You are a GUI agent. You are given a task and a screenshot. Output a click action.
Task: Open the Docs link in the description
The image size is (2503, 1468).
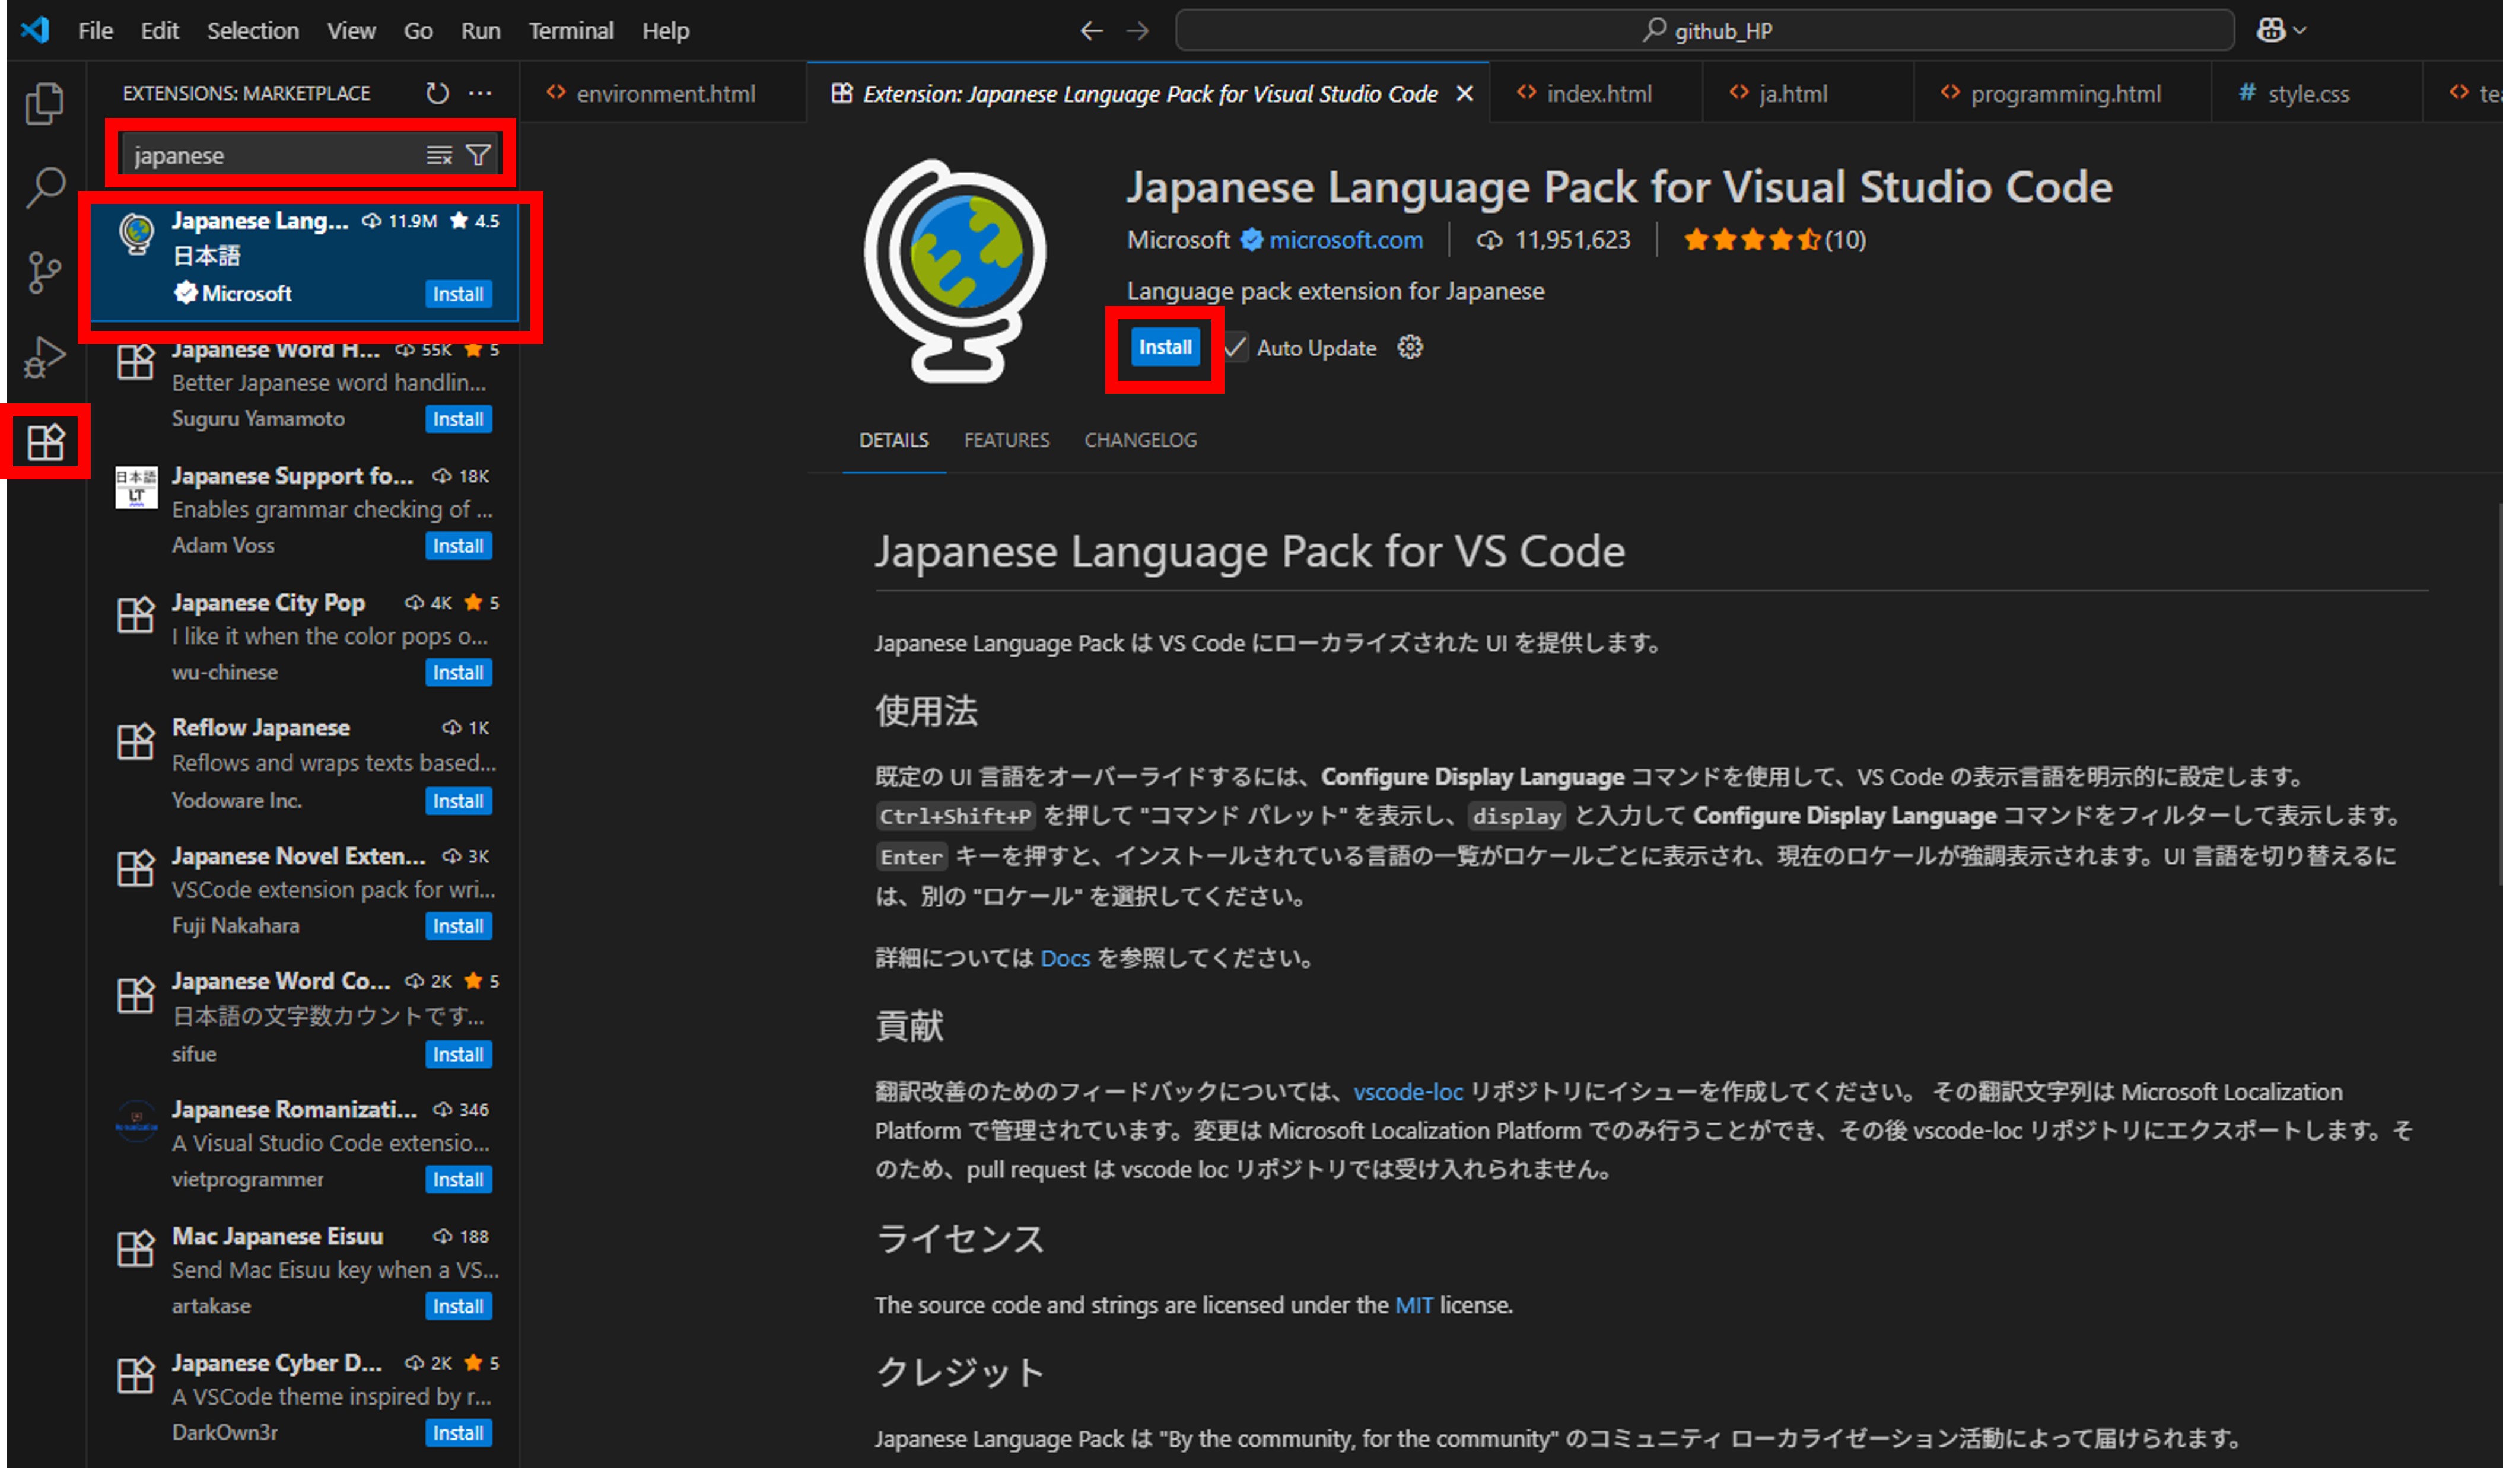[x=1065, y=957]
